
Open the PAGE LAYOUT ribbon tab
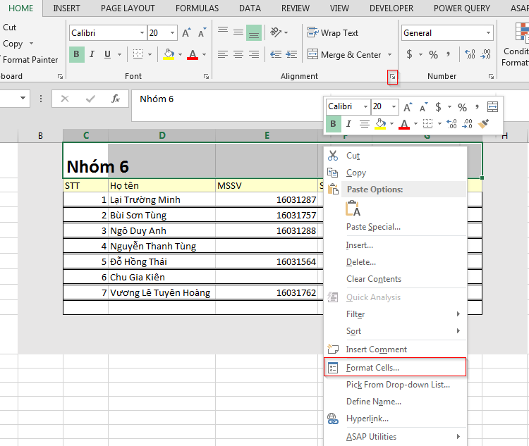coord(128,8)
